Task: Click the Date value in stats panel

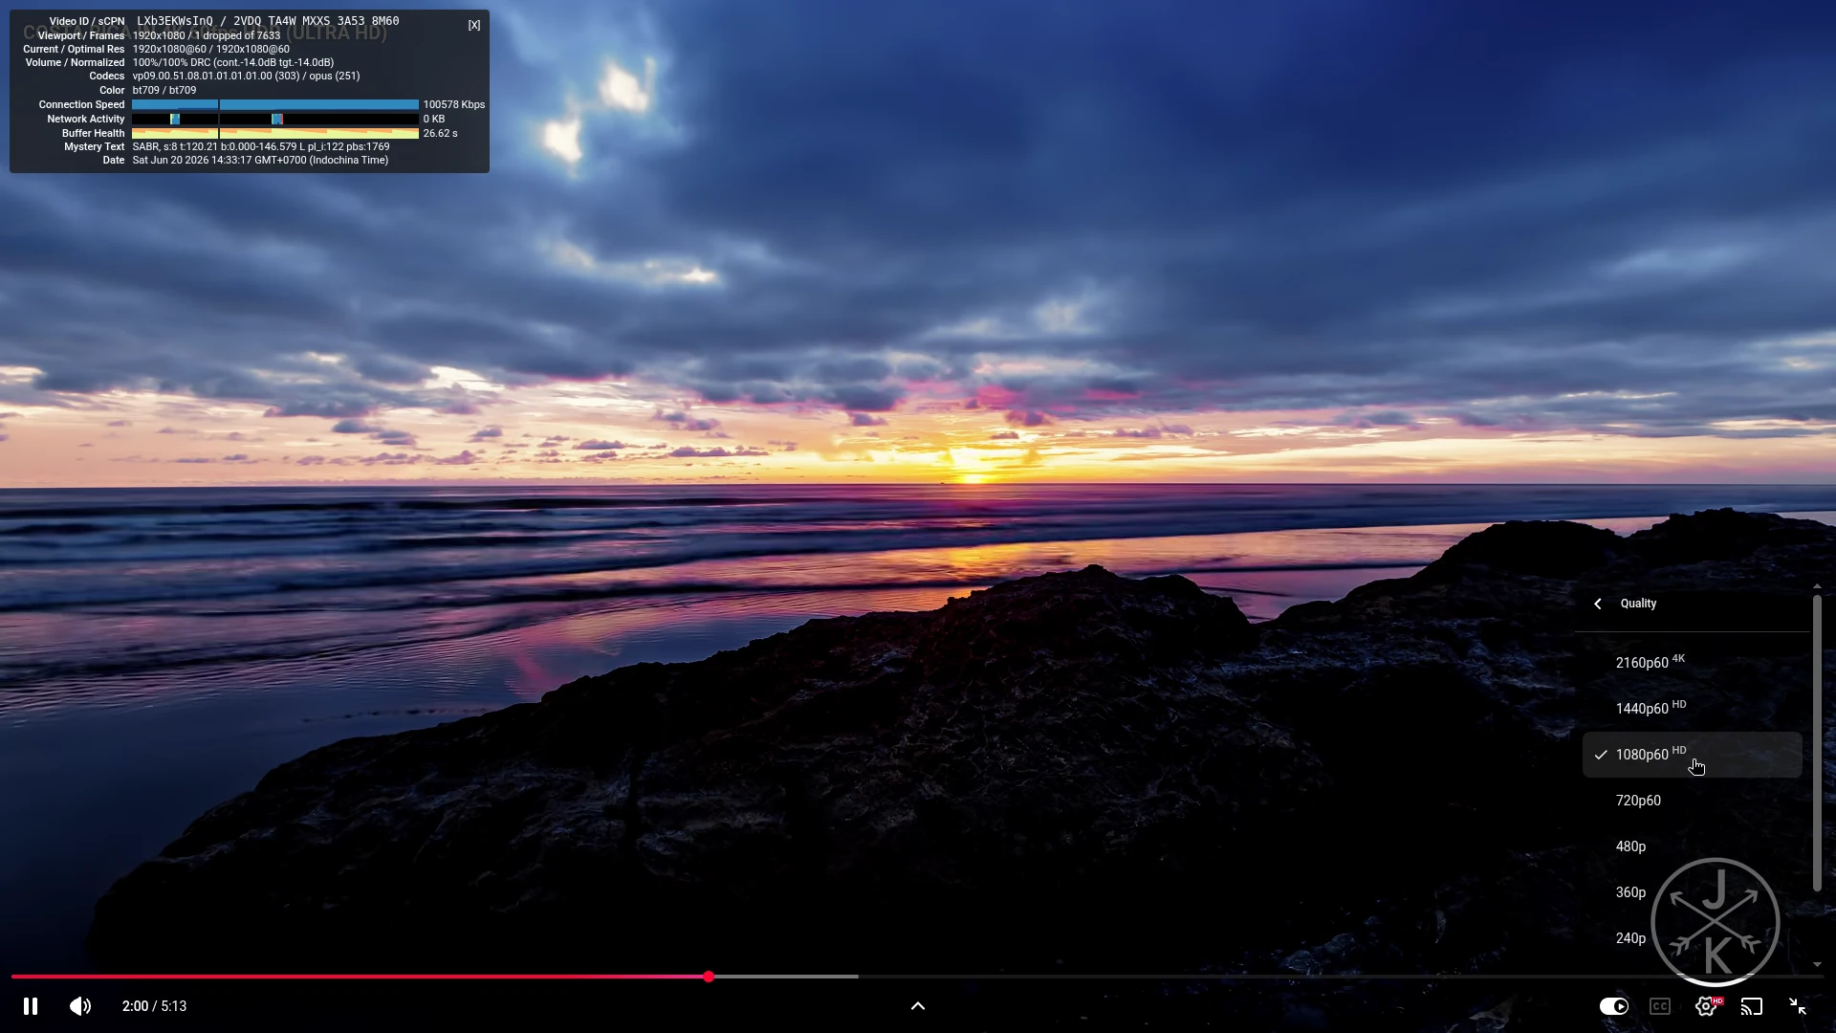Action: (260, 160)
